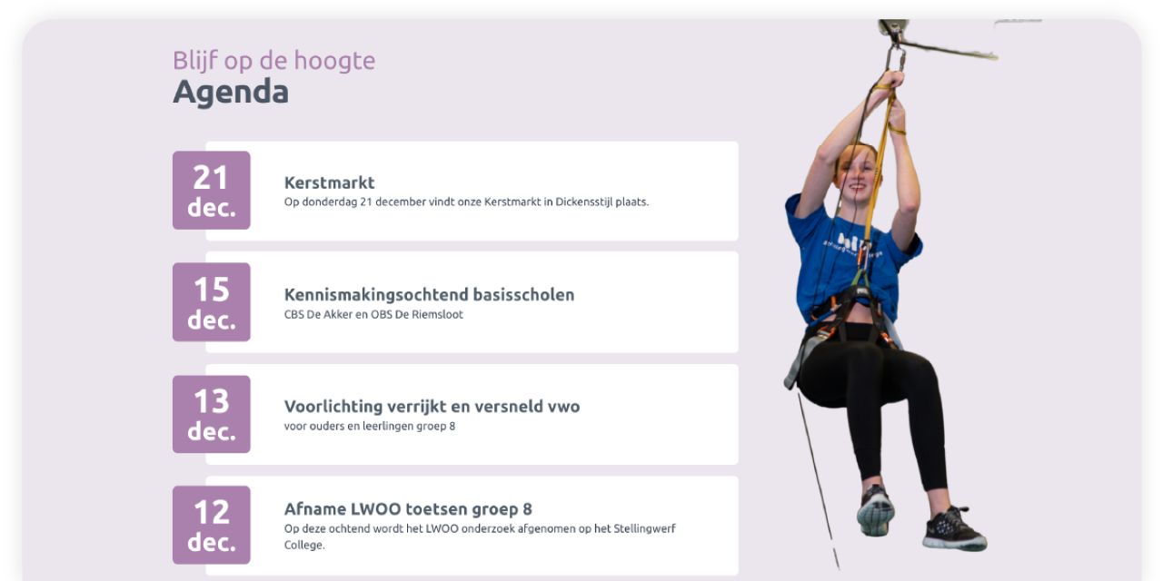Open the Kerstmarkt agenda item
1163x581 pixels.
click(329, 182)
